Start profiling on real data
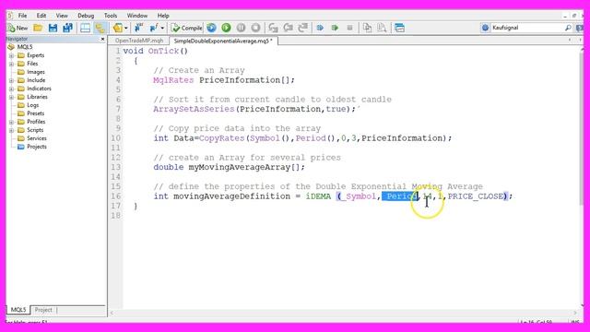 pos(320,28)
